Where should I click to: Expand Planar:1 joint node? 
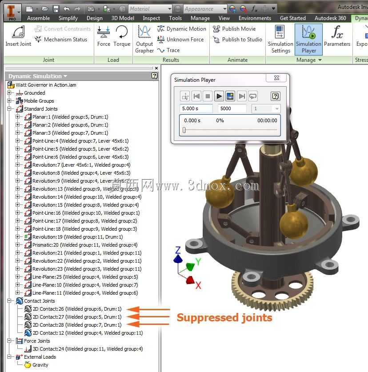18,117
